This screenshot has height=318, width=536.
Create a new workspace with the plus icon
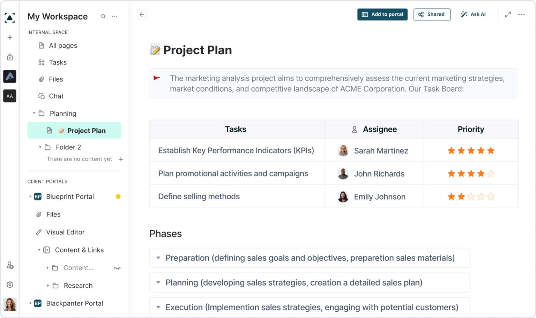(x=10, y=37)
